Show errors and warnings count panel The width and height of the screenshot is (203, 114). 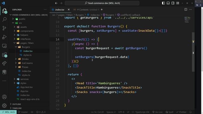41,112
